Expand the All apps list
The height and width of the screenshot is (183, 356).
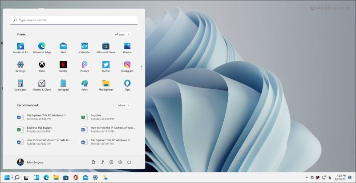122,34
